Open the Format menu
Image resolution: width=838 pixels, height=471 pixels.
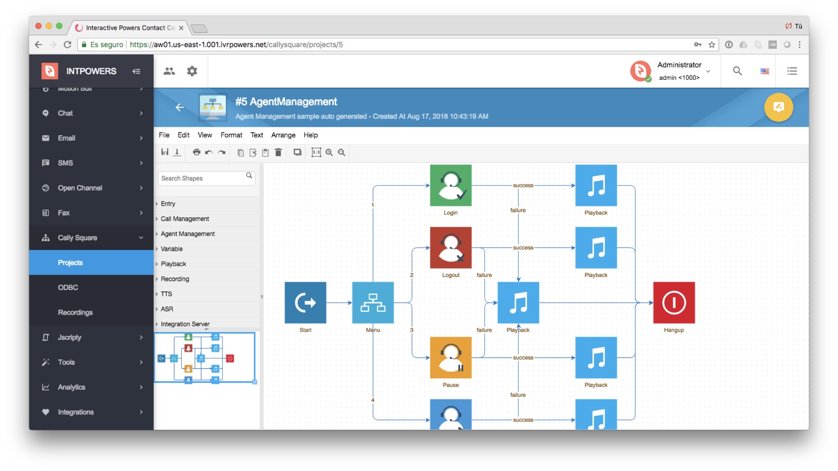(231, 135)
